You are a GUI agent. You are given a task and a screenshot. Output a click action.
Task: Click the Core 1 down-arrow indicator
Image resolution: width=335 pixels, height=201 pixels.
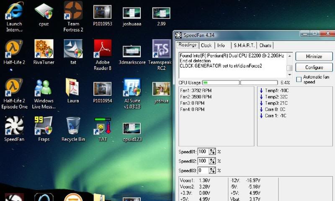tap(261, 116)
